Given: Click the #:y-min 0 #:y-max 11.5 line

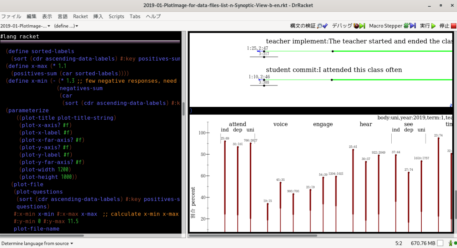Looking at the screenshot, I should 46,221.
